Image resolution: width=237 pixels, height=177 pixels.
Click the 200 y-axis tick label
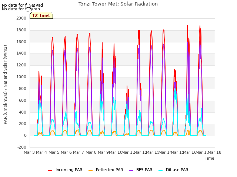23,124
